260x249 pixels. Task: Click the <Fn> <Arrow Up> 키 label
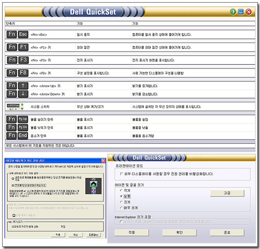click(x=45, y=86)
